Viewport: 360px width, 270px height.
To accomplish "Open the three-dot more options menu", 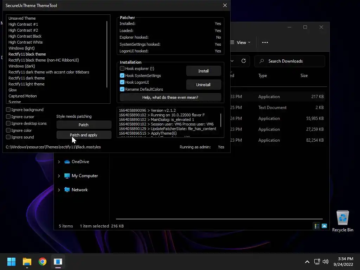I will [265, 43].
